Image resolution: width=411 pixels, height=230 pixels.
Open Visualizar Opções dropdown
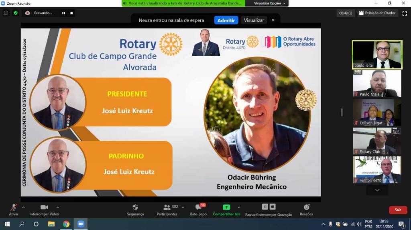pyautogui.click(x=270, y=3)
